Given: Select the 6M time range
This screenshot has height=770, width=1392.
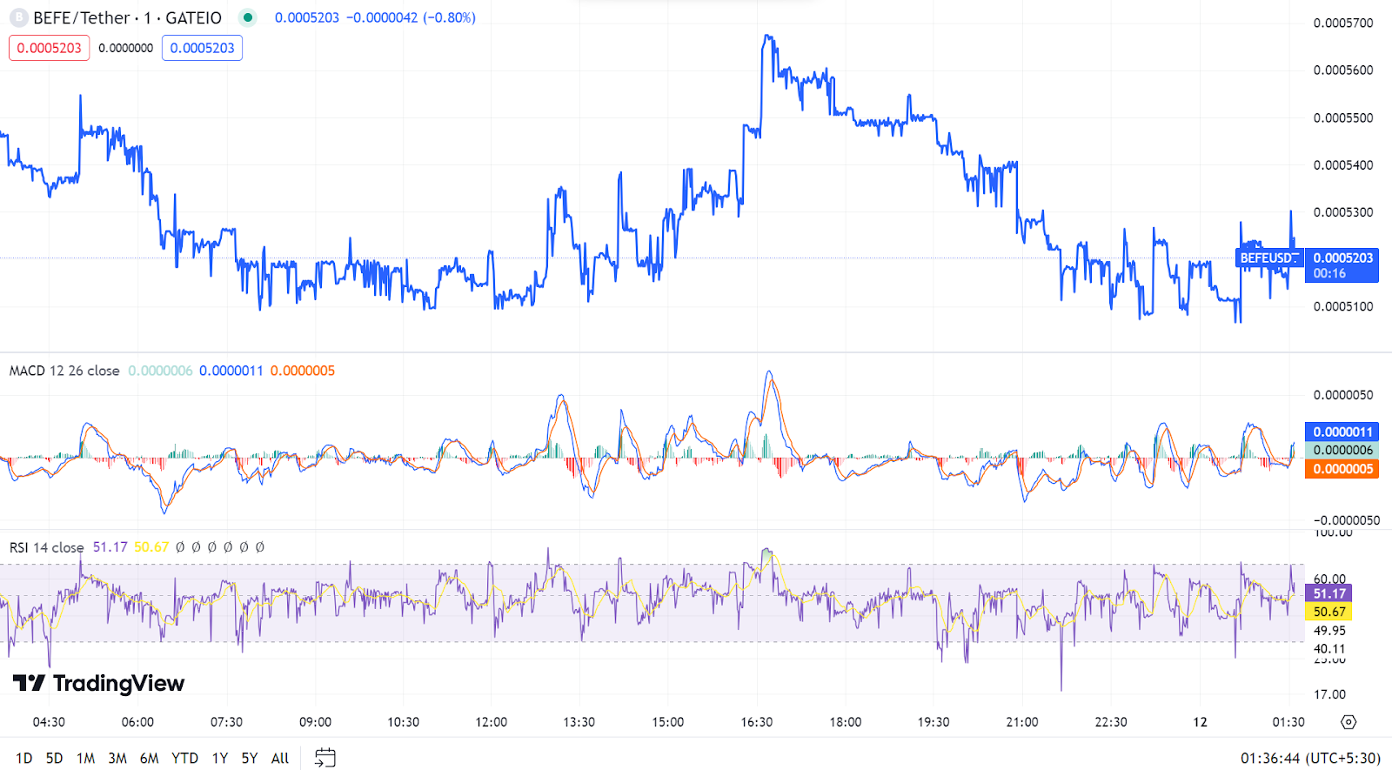Looking at the screenshot, I should (150, 758).
